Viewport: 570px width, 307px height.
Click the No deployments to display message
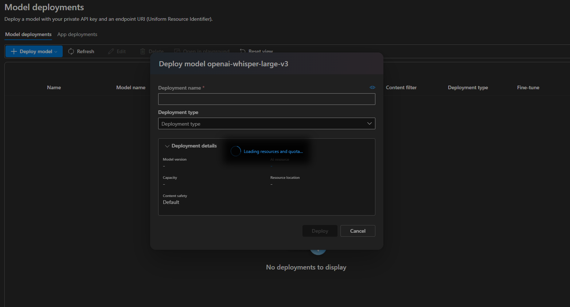tap(306, 267)
